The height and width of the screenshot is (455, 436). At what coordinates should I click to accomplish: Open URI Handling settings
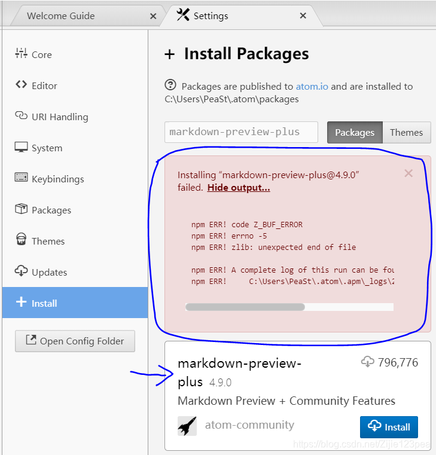(75, 117)
